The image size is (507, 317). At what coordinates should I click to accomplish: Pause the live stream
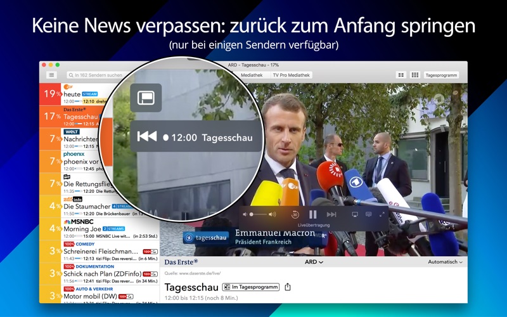312,214
